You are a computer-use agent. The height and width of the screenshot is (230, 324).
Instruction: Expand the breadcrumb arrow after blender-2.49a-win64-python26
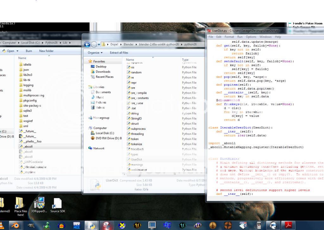click(x=182, y=44)
